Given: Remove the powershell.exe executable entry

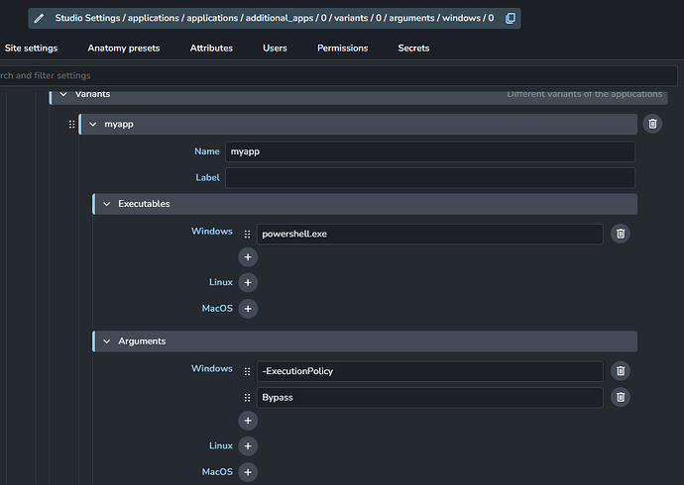Looking at the screenshot, I should coord(621,234).
